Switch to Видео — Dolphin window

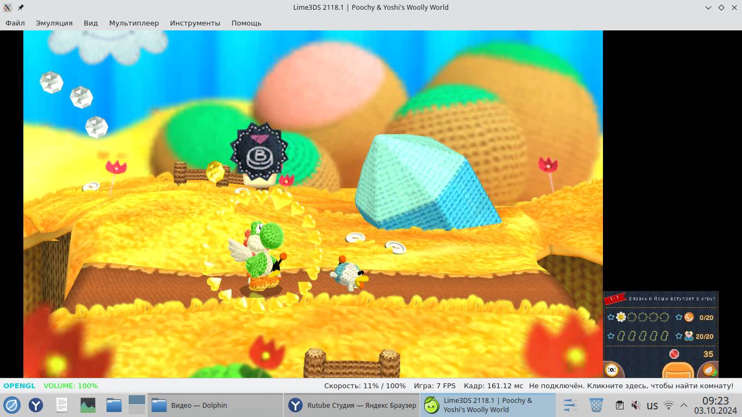click(215, 405)
